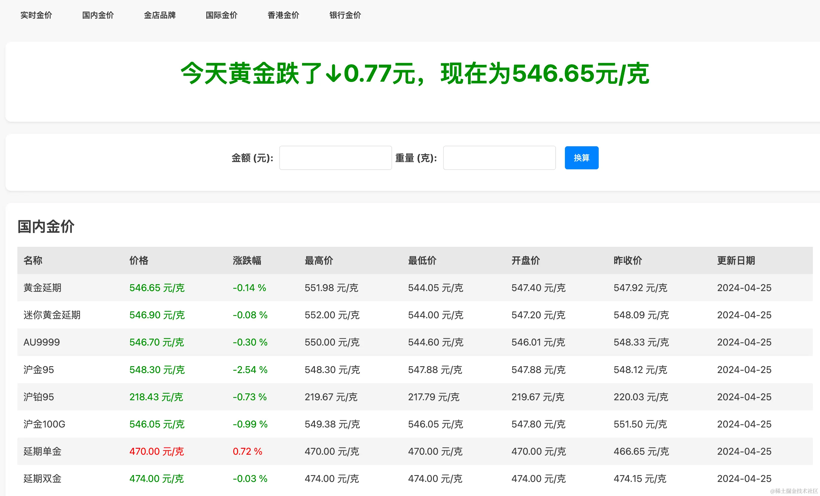Select the 国际金价 navigation item
Screen dimensions: 820x496
click(221, 15)
